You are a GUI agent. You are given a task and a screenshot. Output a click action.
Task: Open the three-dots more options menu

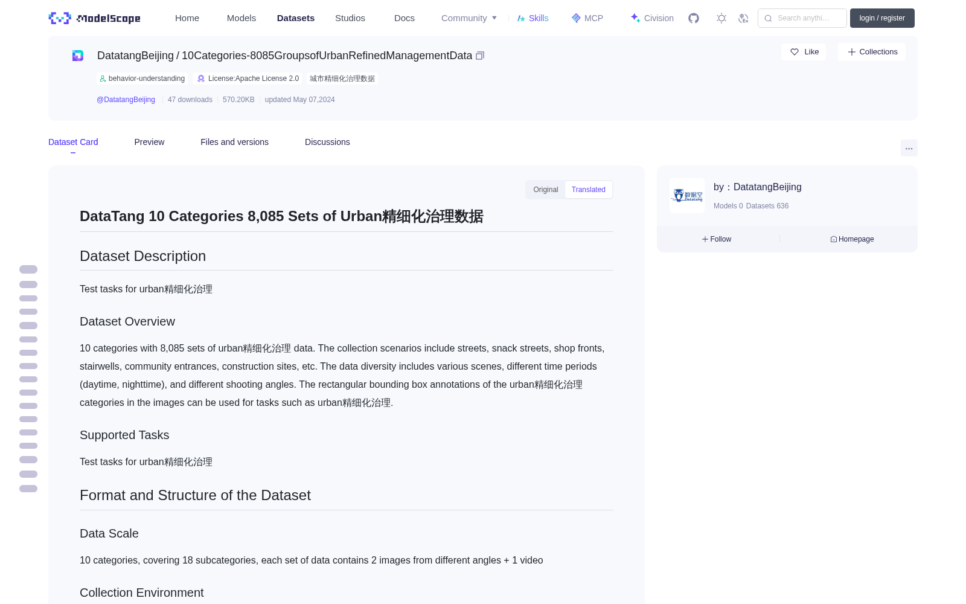pyautogui.click(x=909, y=148)
